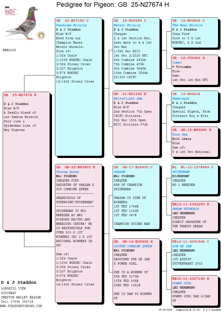
Task: Click '5 x 1st Sec National' line
Action: tap(191, 152)
